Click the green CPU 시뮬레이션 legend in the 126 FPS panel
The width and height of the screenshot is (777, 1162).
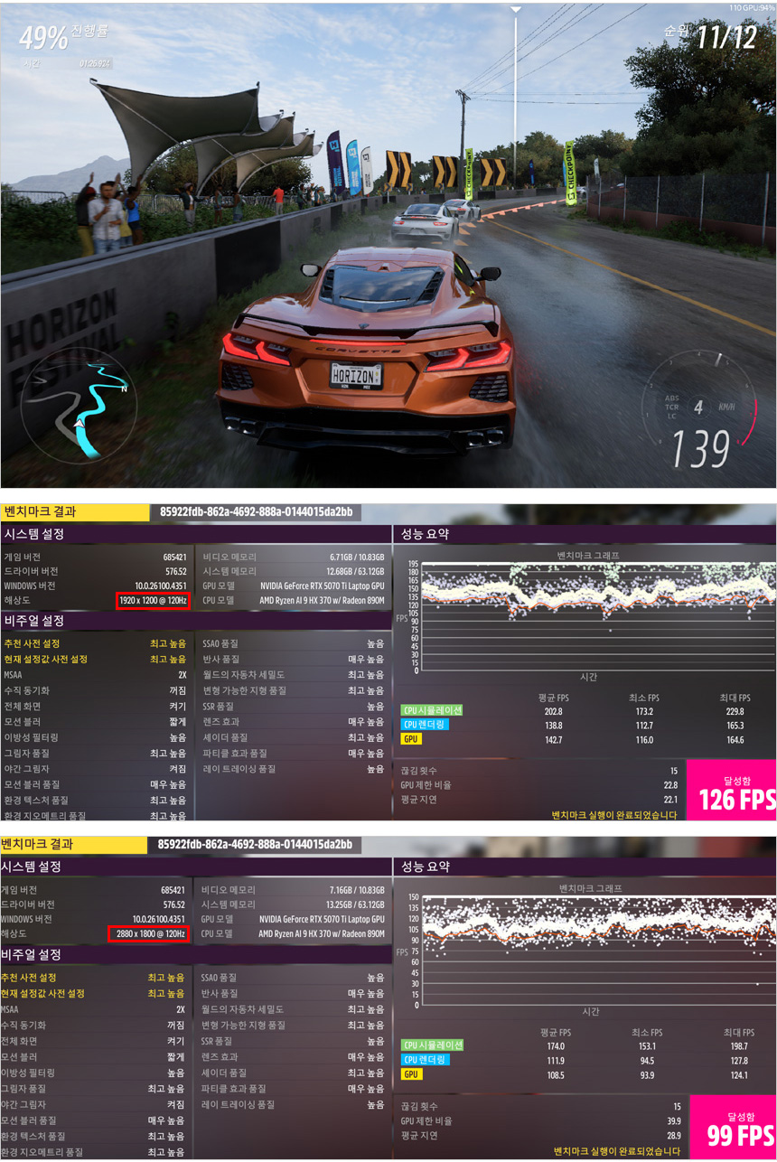pos(431,710)
